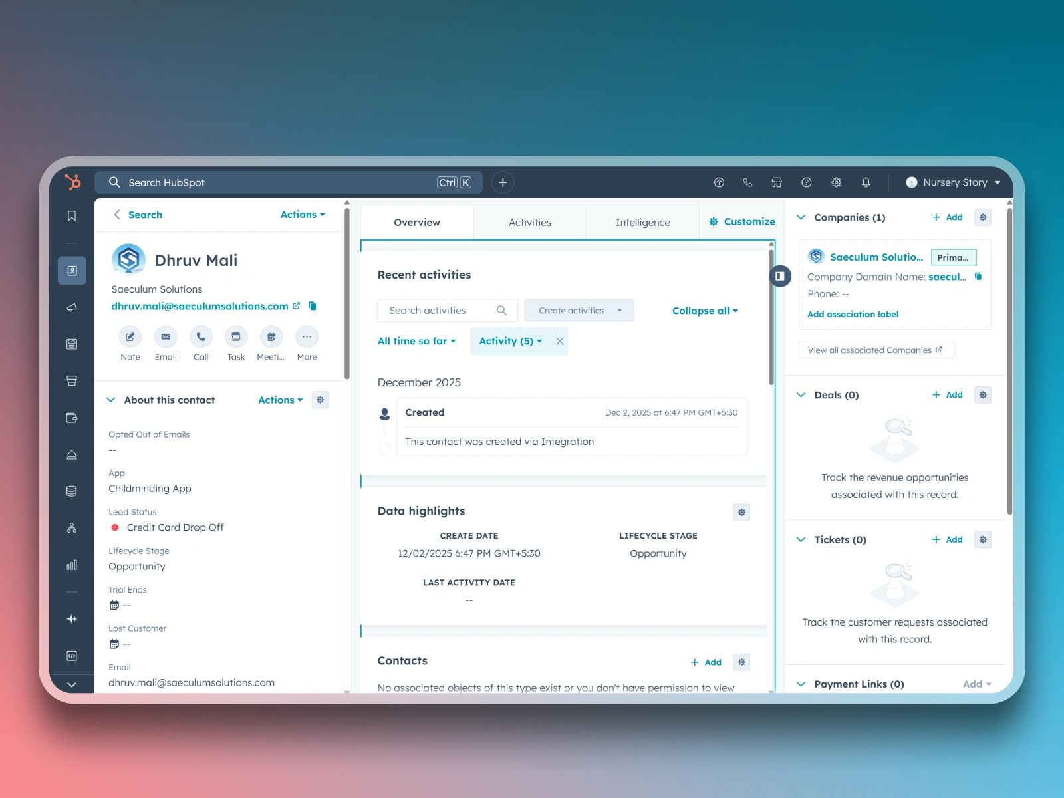Open the Data management database icon in the sidebar
This screenshot has width=1064, height=798.
click(x=72, y=491)
